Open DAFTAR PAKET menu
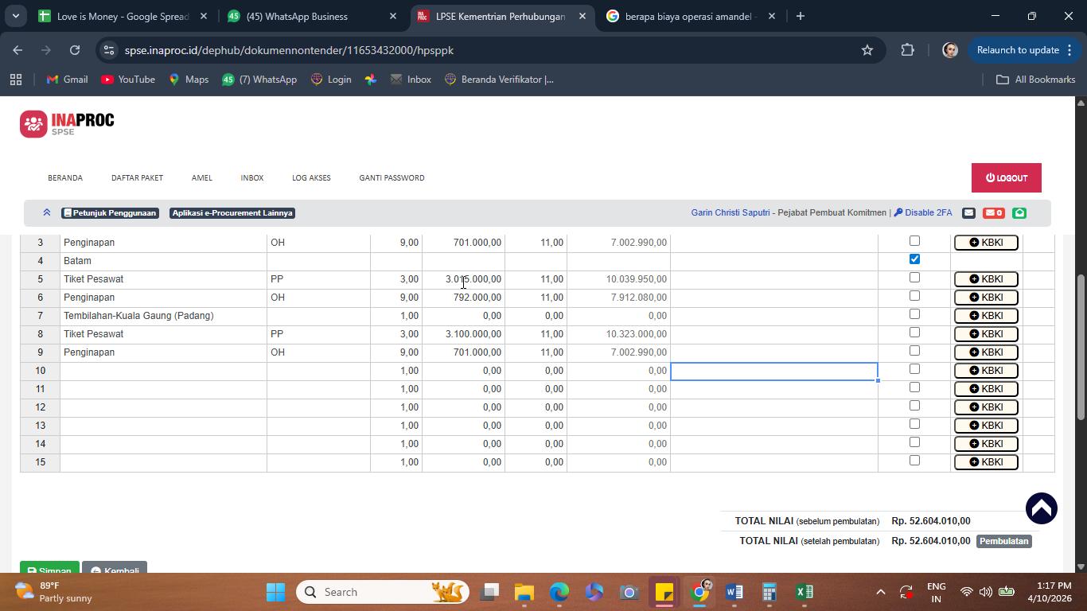The image size is (1087, 611). point(137,177)
